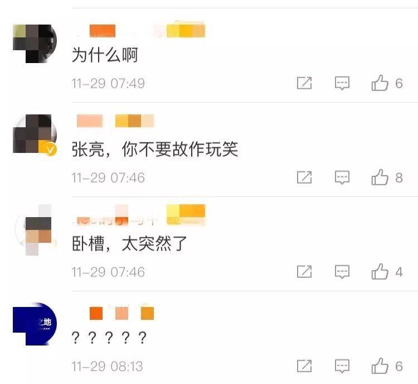Open the verified commenter's avatar with V badge

35,134
